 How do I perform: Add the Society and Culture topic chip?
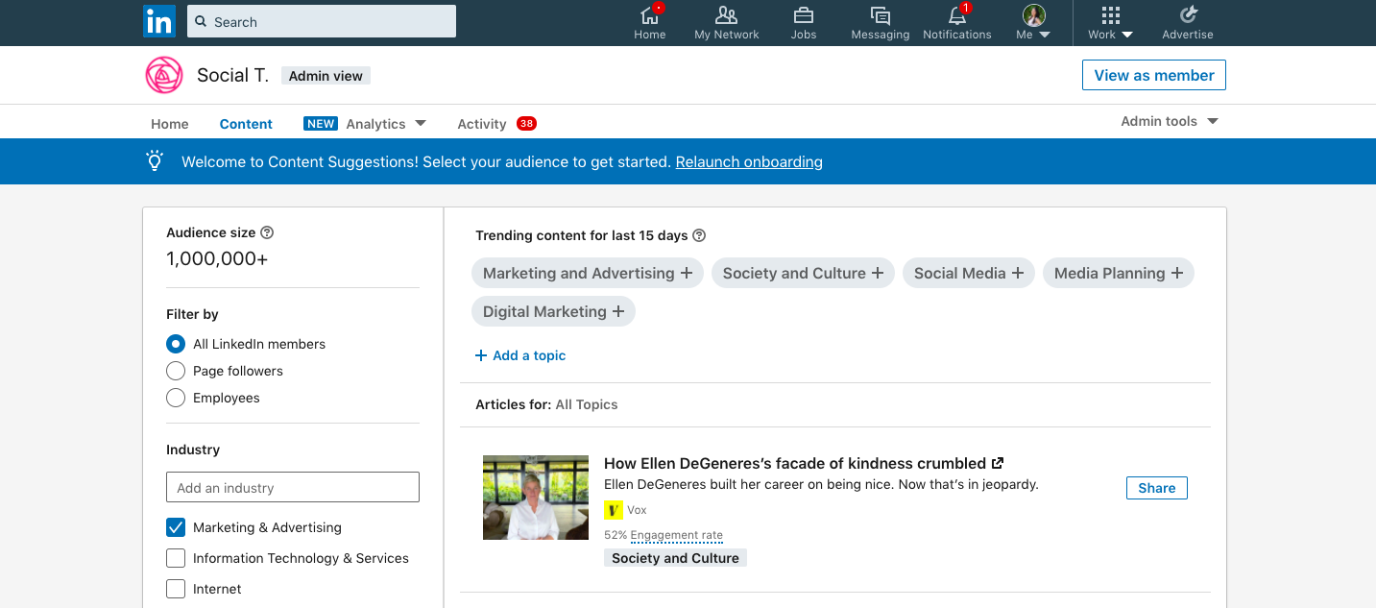pyautogui.click(x=803, y=273)
